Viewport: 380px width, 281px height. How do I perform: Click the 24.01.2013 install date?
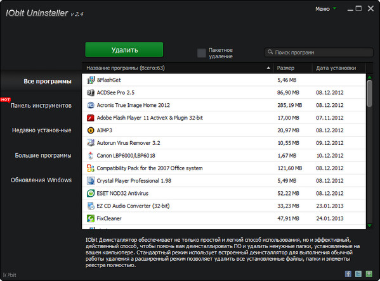tap(330, 218)
